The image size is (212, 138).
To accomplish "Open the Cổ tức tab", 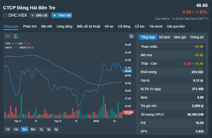I will pos(139,26).
